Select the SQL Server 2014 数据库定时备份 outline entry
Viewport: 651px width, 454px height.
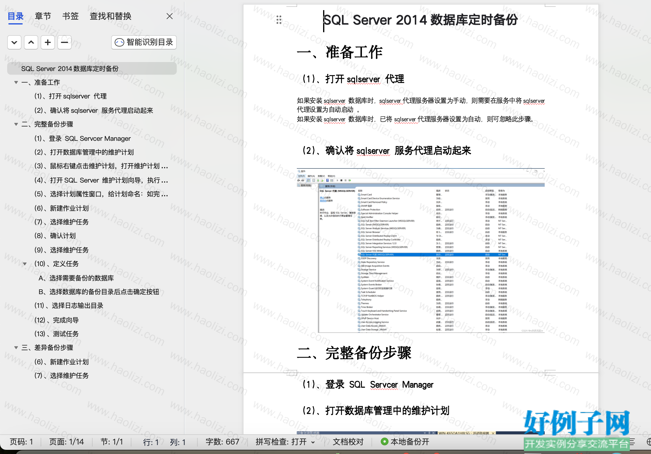[92, 69]
